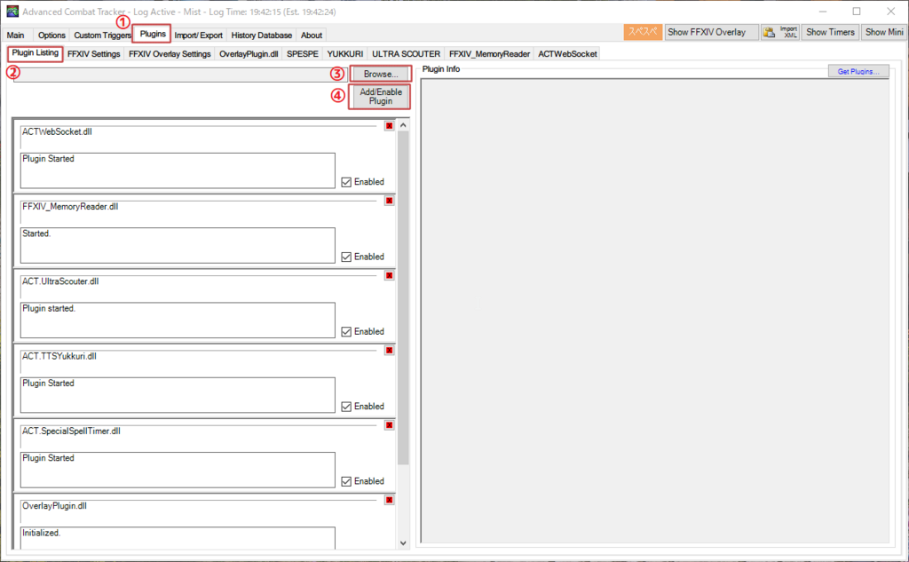Select the Plugins tab

(x=153, y=34)
